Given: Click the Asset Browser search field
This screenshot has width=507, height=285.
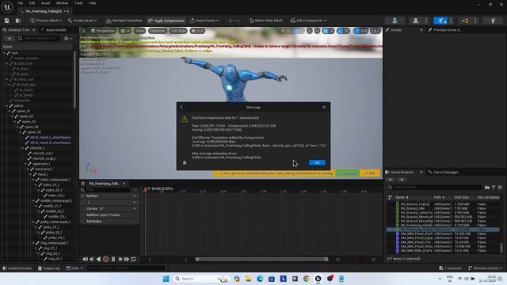Looking at the screenshot, I should pyautogui.click(x=435, y=188).
